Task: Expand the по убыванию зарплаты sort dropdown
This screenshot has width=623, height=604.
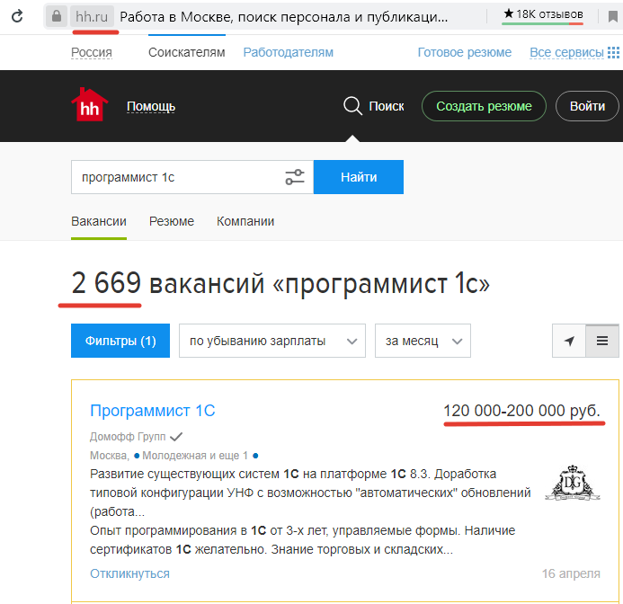Action: 272,341
